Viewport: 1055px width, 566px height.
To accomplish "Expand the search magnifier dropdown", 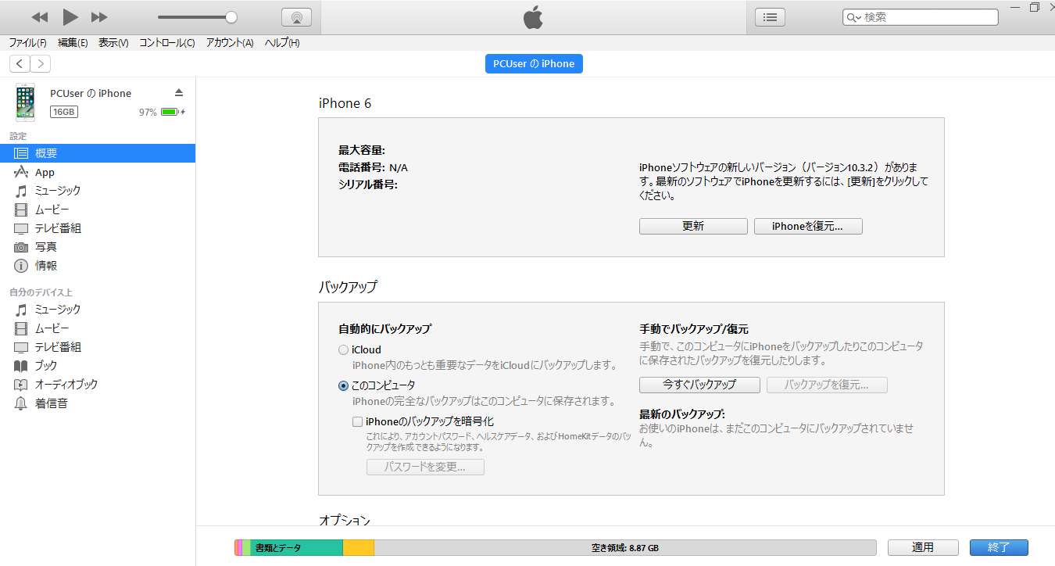I will [x=853, y=17].
